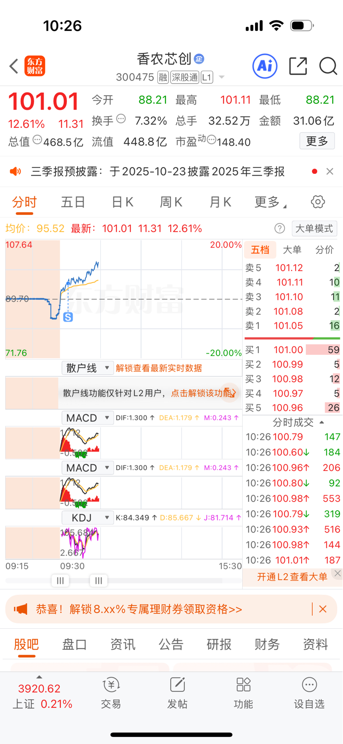
Task: Open chart settings gear icon
Action: 318,202
